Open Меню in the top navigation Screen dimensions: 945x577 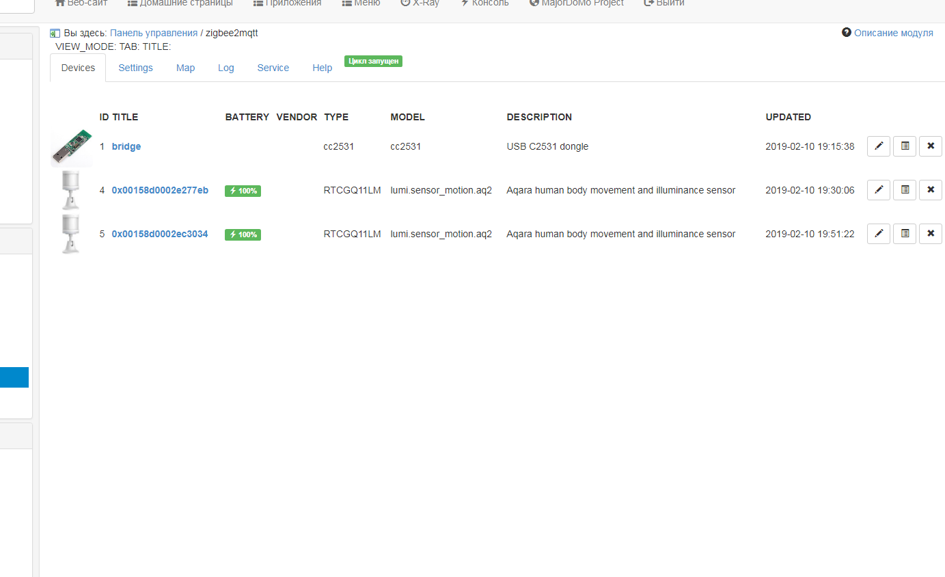[x=361, y=3]
